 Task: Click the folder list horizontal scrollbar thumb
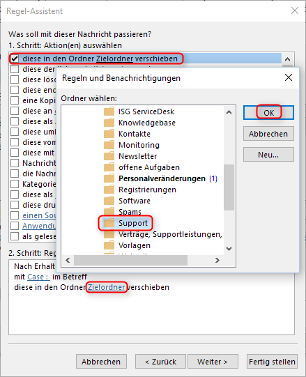point(130,260)
